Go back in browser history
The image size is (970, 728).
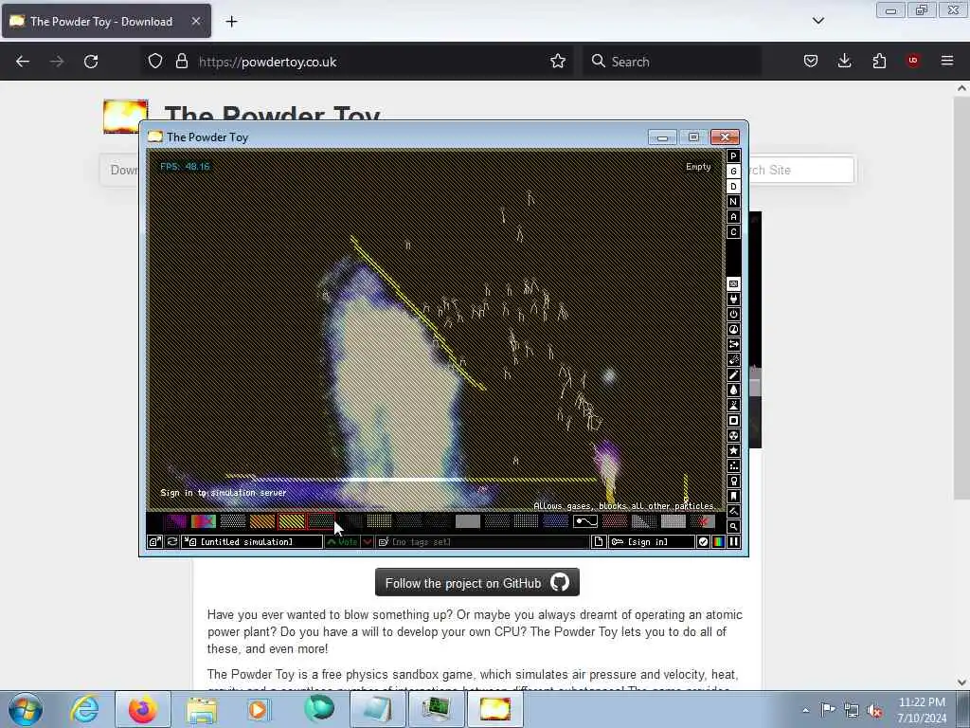tap(23, 61)
